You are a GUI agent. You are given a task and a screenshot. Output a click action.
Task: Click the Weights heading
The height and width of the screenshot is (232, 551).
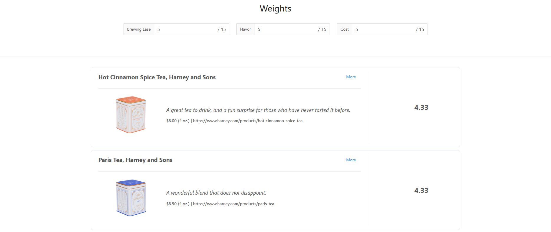(x=275, y=9)
